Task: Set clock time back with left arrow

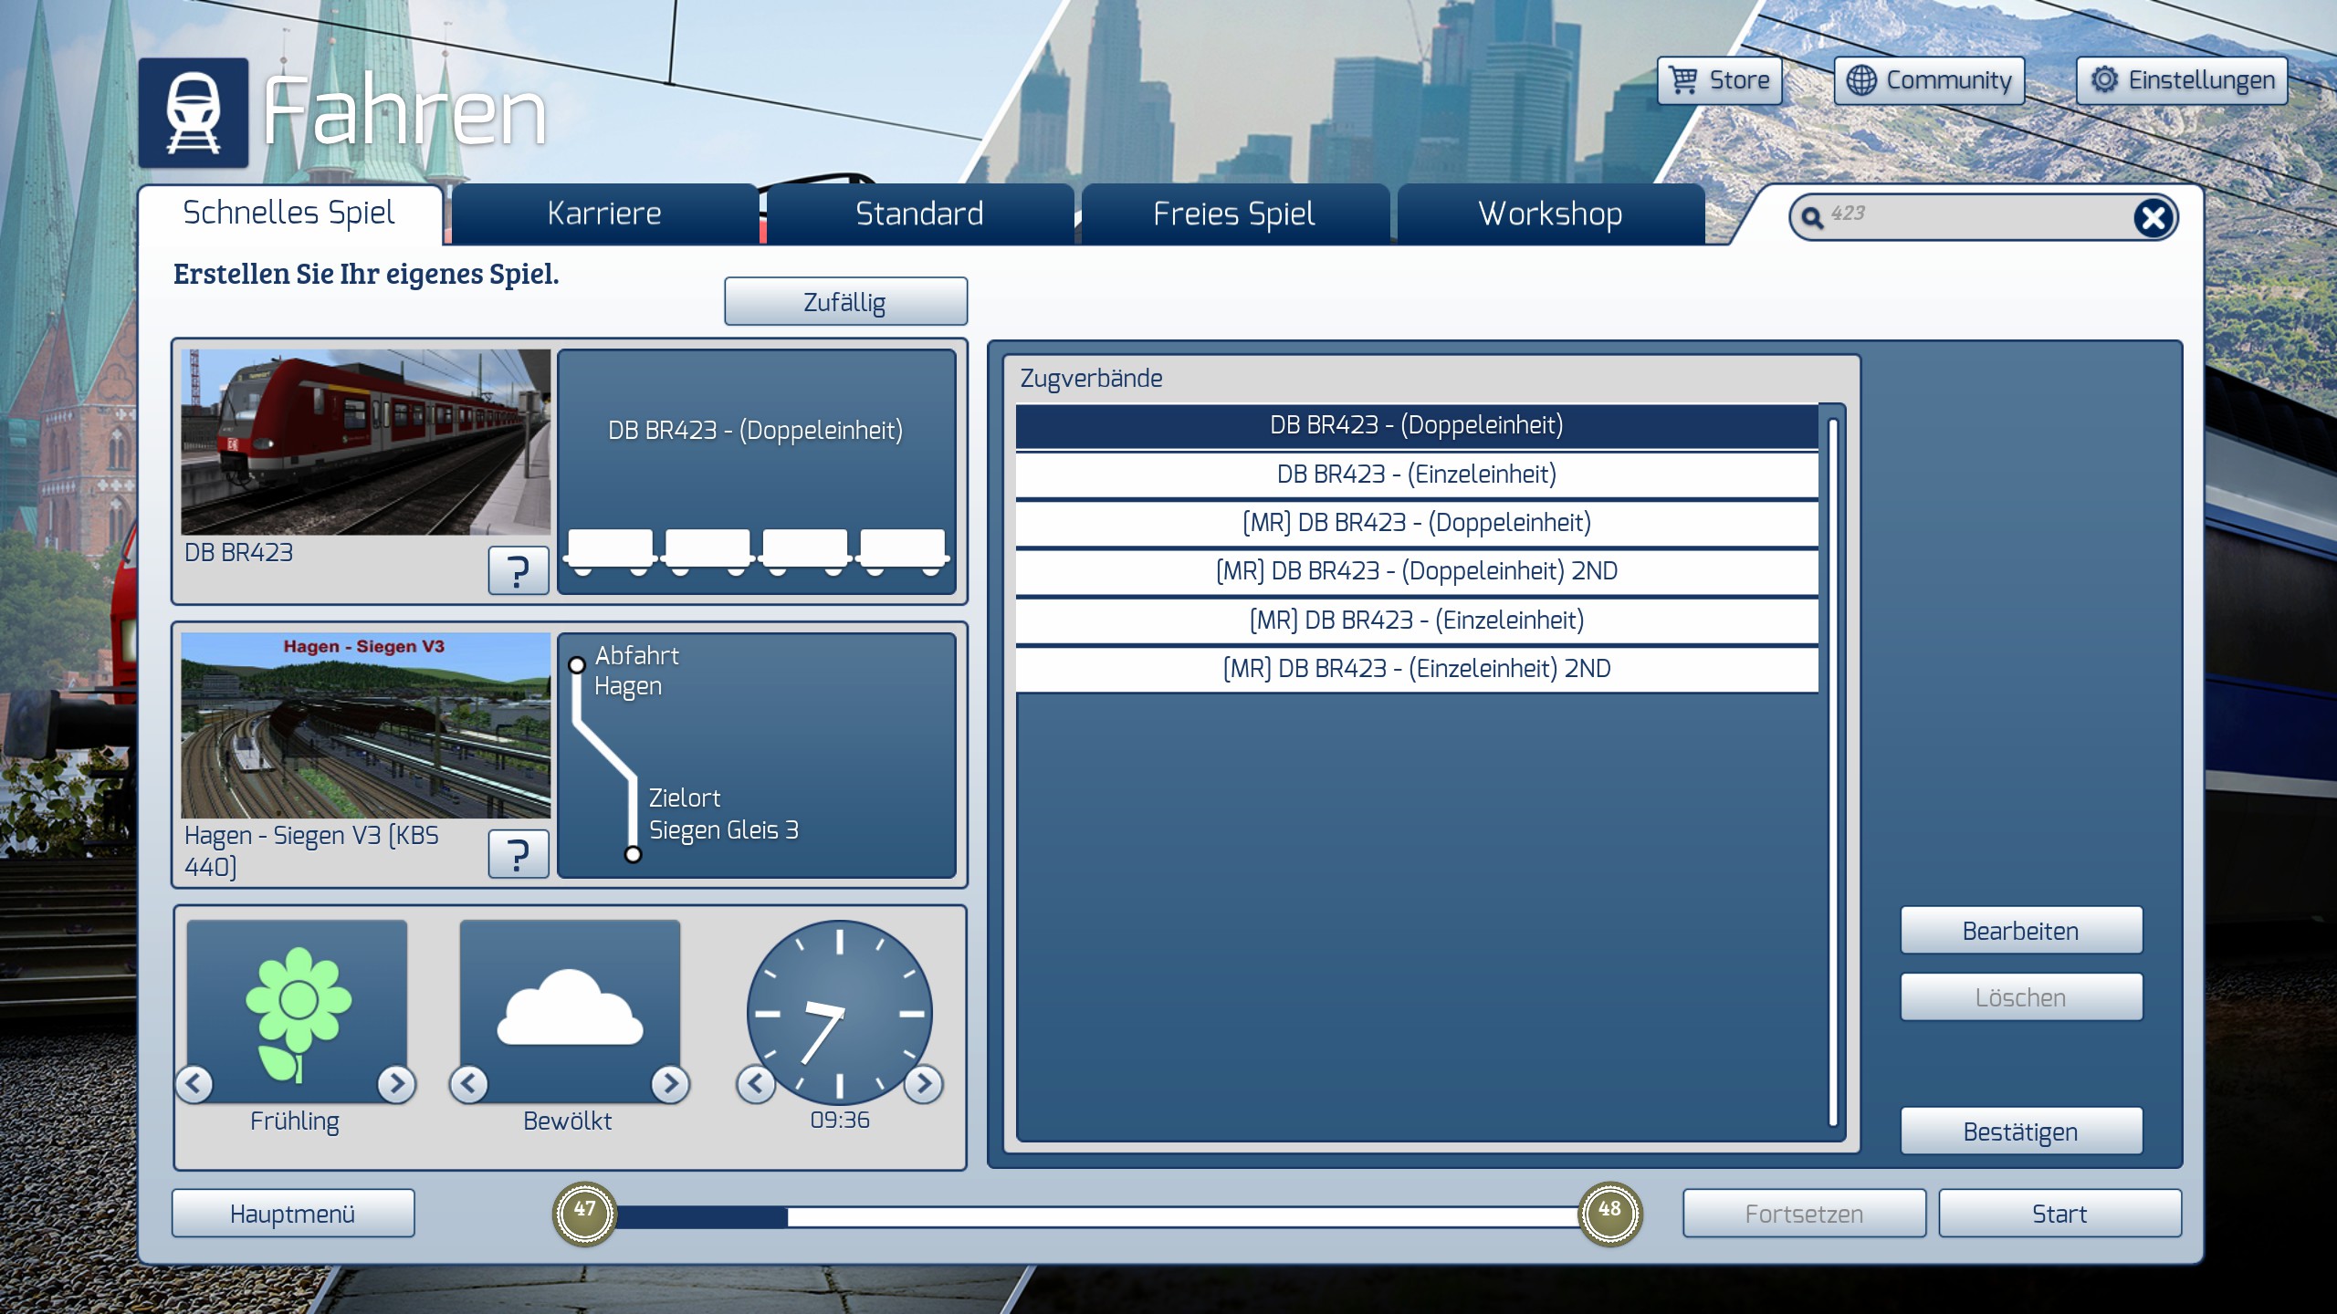Action: point(756,1083)
